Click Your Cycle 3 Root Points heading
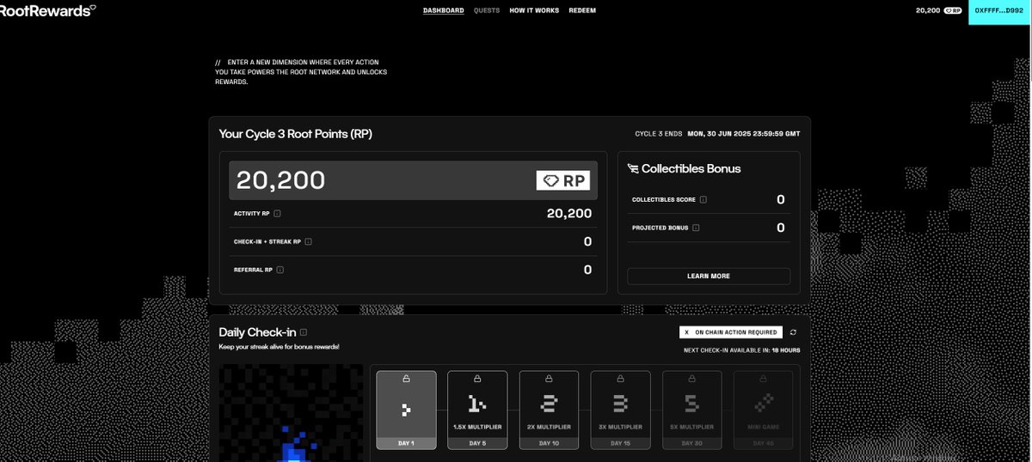Image resolution: width=1032 pixels, height=462 pixels. pyautogui.click(x=296, y=134)
